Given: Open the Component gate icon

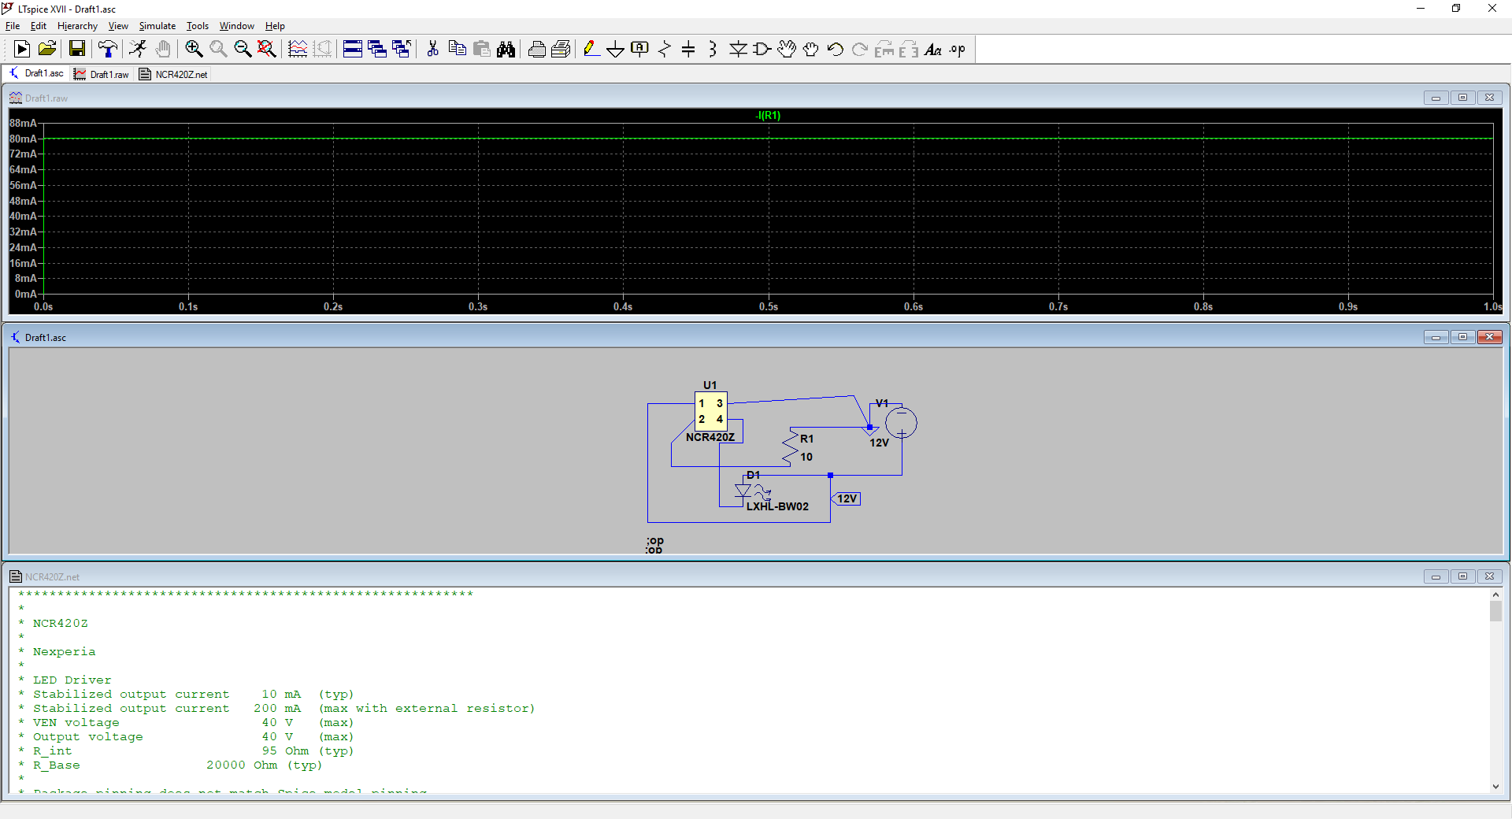Looking at the screenshot, I should pyautogui.click(x=762, y=50).
